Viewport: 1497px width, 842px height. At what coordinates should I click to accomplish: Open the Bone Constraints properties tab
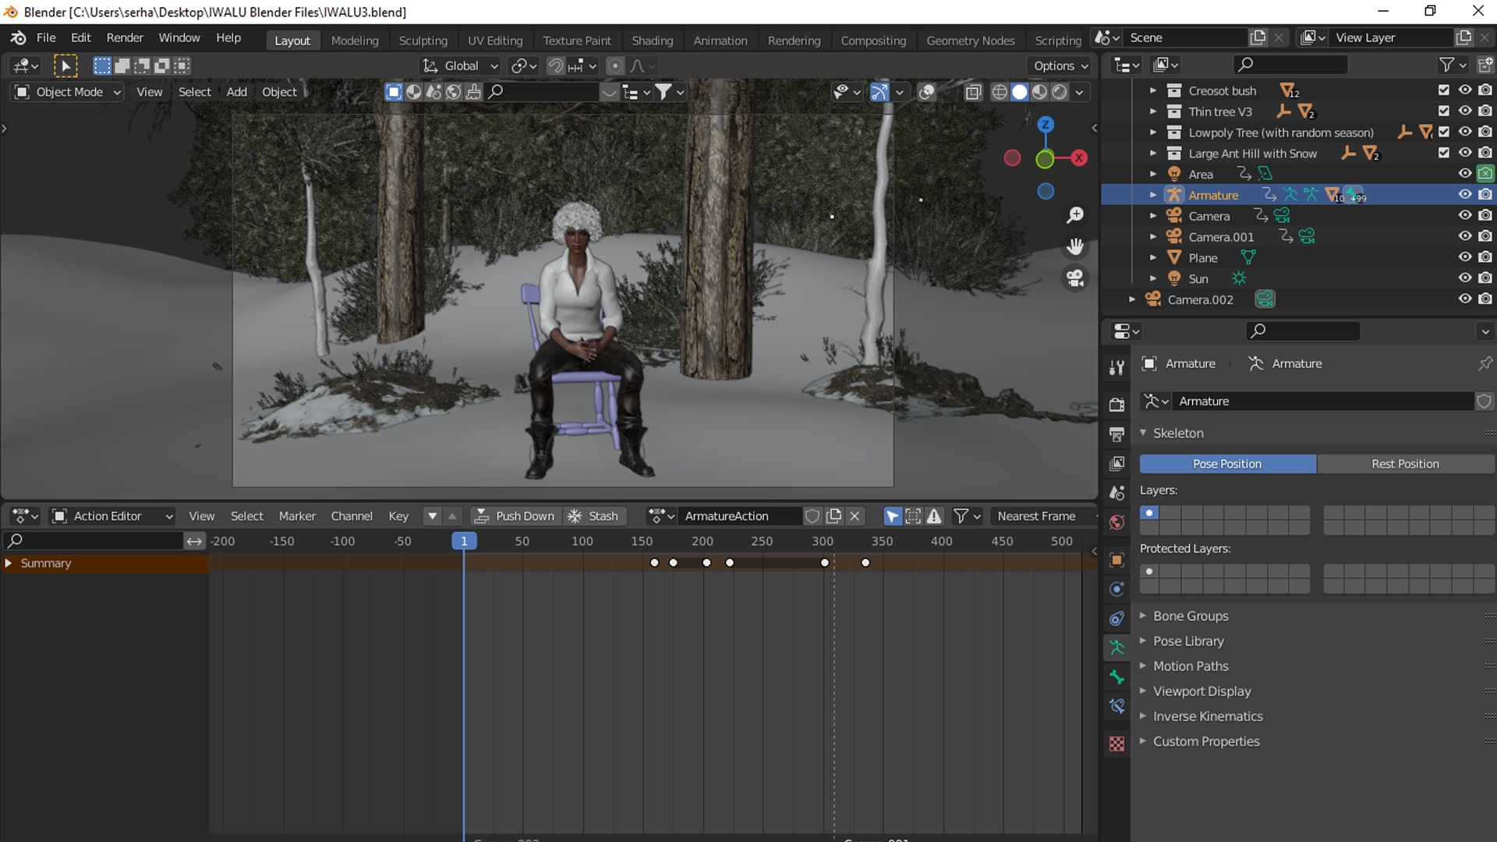click(x=1117, y=706)
